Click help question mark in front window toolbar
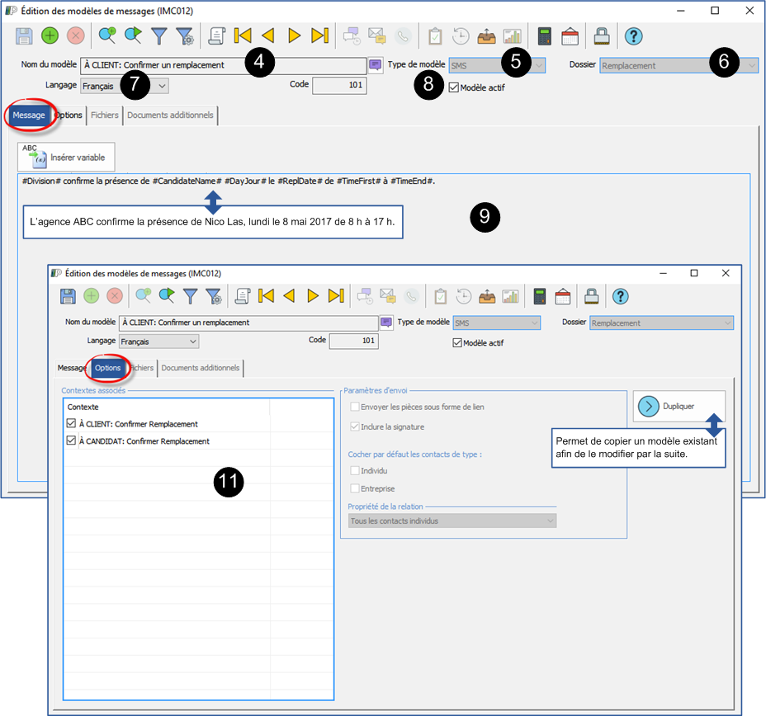 pos(621,296)
